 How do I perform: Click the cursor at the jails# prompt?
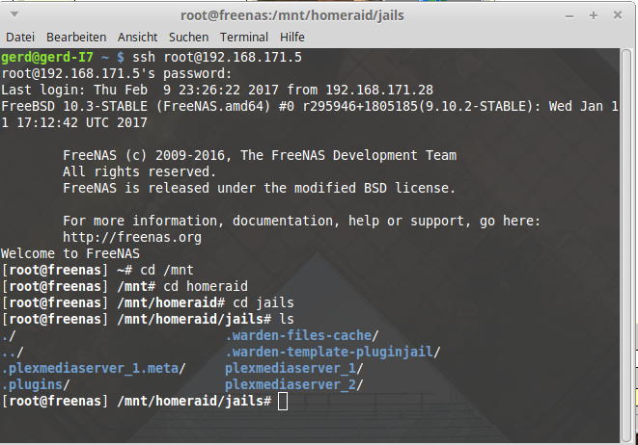pyautogui.click(x=283, y=402)
